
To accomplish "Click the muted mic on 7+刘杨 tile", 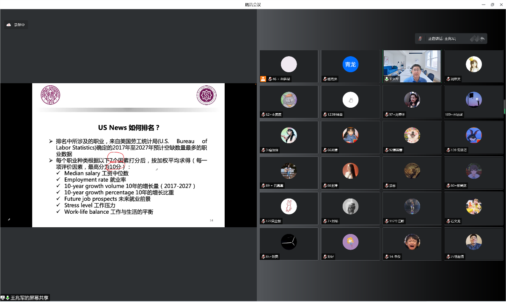I will [324, 221].
